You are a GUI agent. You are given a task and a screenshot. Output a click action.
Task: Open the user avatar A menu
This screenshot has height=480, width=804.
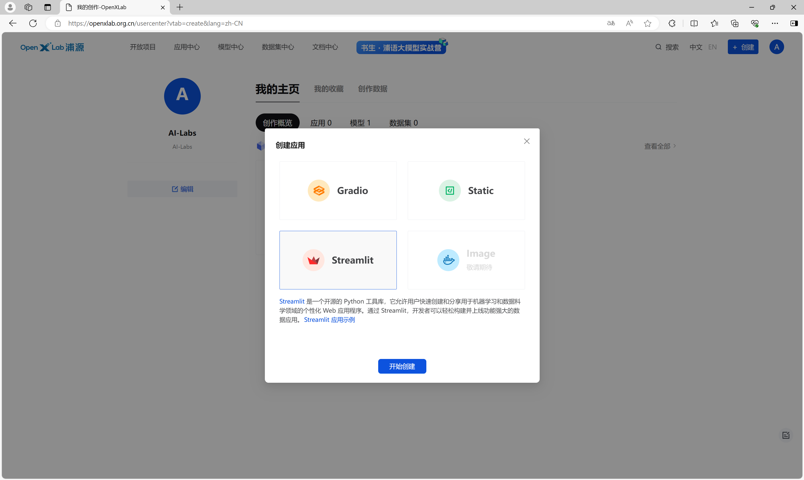[x=777, y=47]
